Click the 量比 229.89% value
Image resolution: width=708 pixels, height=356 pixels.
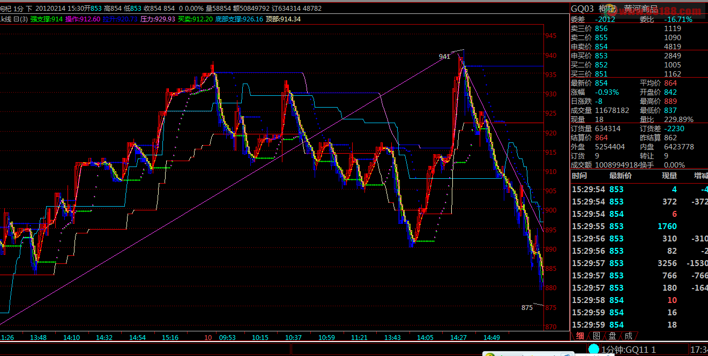point(679,119)
